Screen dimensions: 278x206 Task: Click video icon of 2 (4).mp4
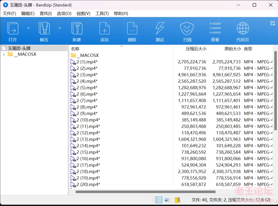[x=73, y=81]
